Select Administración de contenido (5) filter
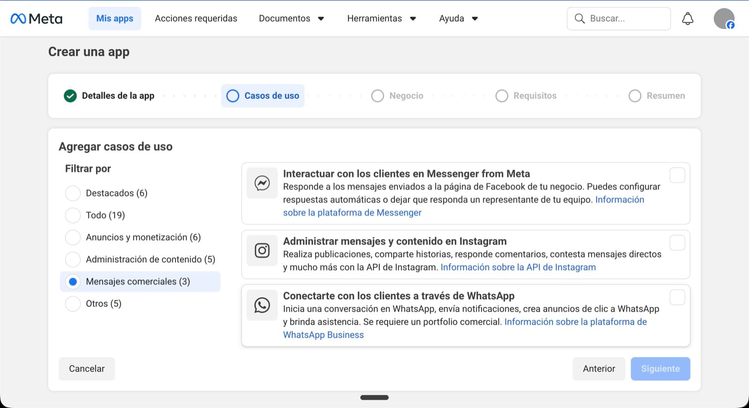Image resolution: width=749 pixels, height=408 pixels. (x=140, y=259)
